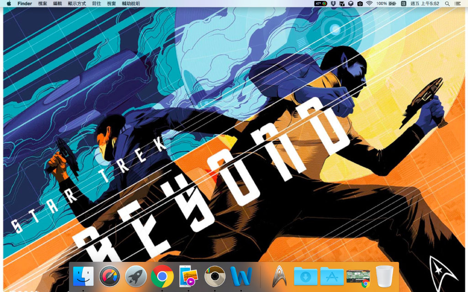Launch the Safari-style speedometer app in Dock
The width and height of the screenshot is (468, 292).
110,276
